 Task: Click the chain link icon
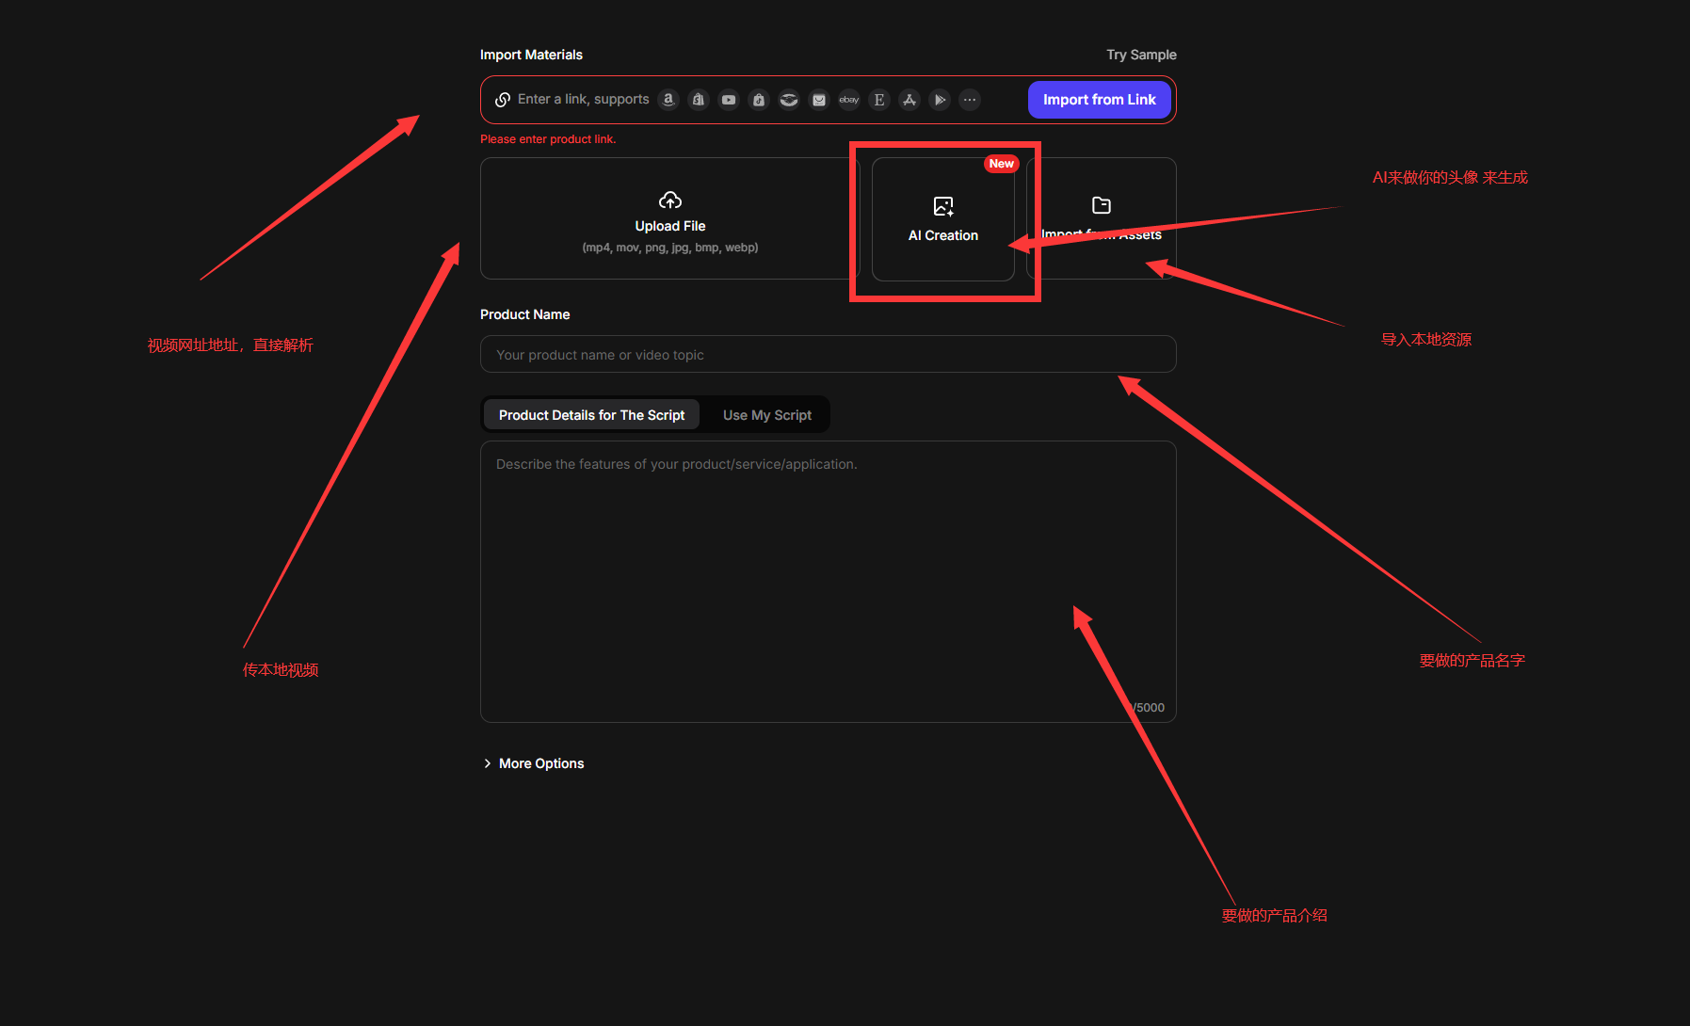(503, 100)
